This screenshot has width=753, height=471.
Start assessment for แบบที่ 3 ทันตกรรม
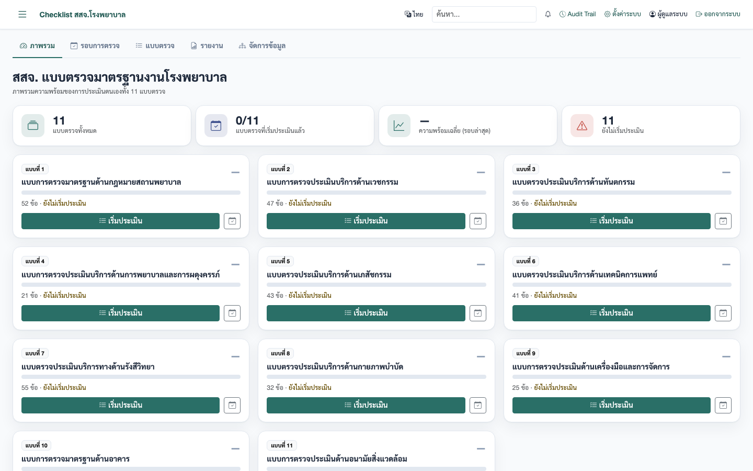(x=611, y=221)
